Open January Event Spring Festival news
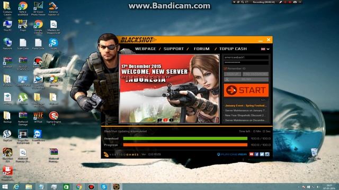This screenshot has height=190, width=339. pos(246,106)
